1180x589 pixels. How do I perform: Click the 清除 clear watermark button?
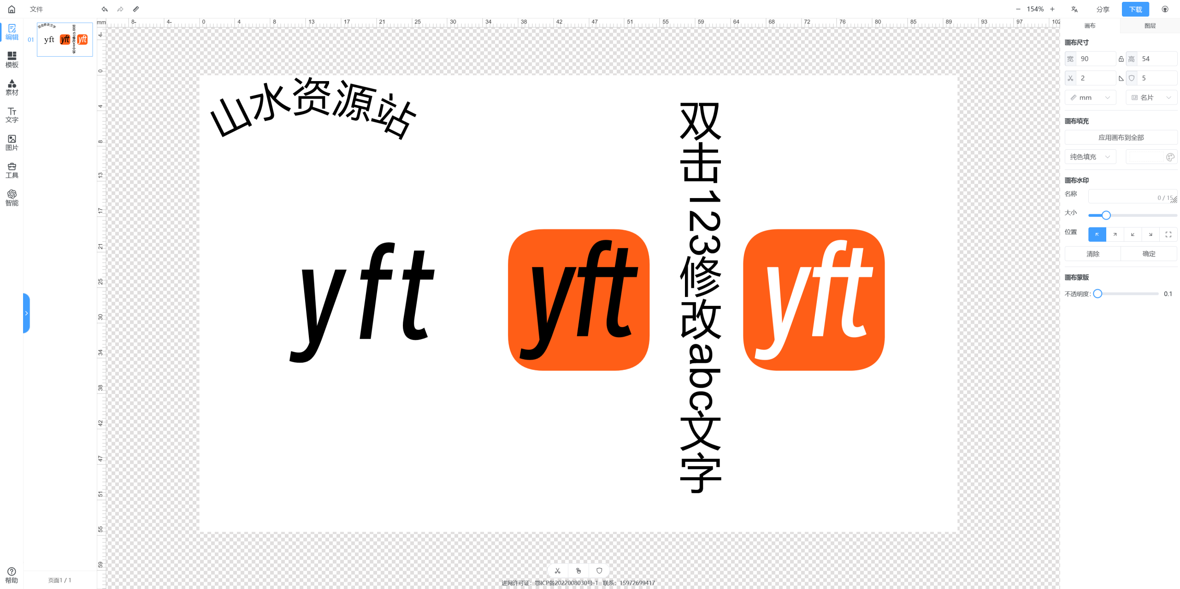click(1093, 254)
